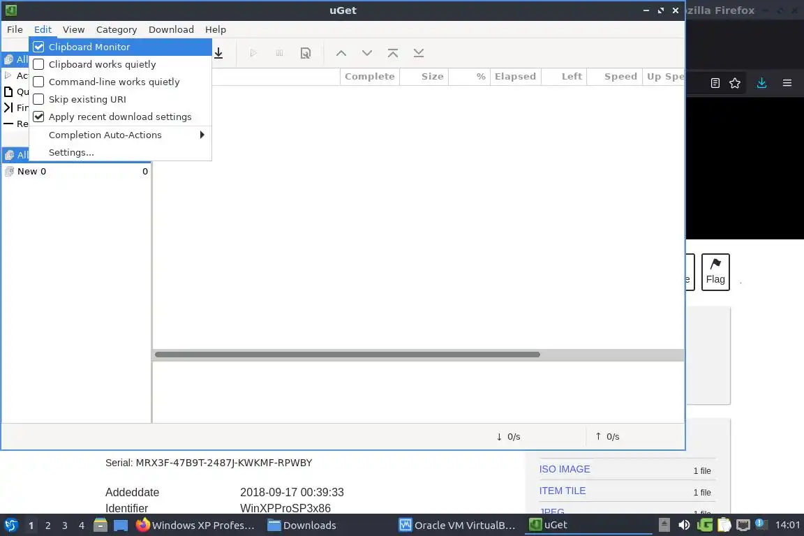Switch to Oracle VM VirtualBox task
Screen dimensions: 804x536
click(457, 526)
